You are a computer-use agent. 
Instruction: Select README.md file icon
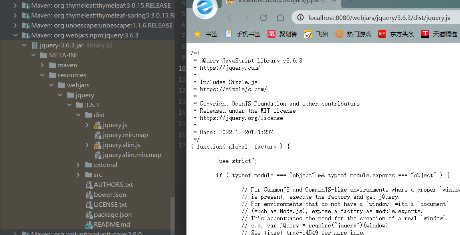pyautogui.click(x=89, y=225)
